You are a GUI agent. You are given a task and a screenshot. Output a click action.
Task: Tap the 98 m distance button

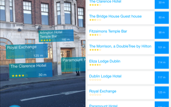(162, 33)
